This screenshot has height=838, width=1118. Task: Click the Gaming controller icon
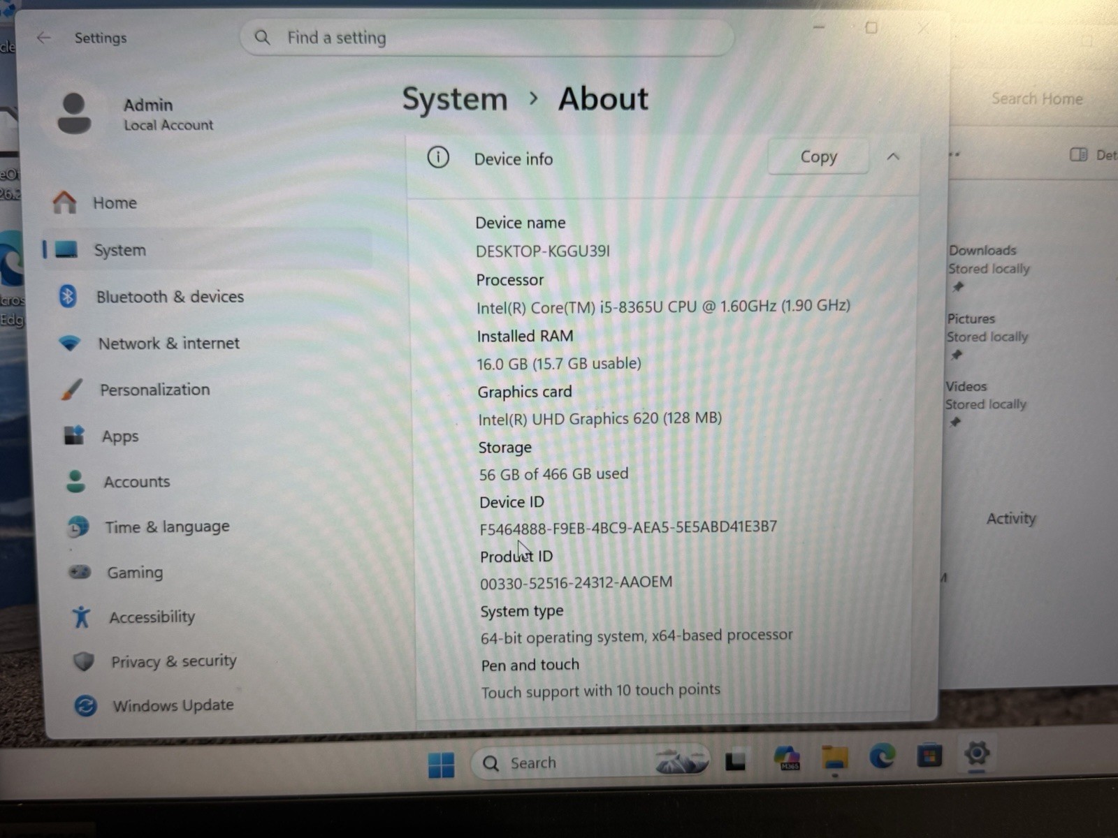[x=80, y=572]
